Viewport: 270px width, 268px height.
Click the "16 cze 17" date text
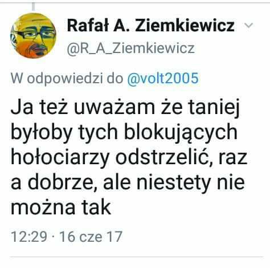pos(91,237)
